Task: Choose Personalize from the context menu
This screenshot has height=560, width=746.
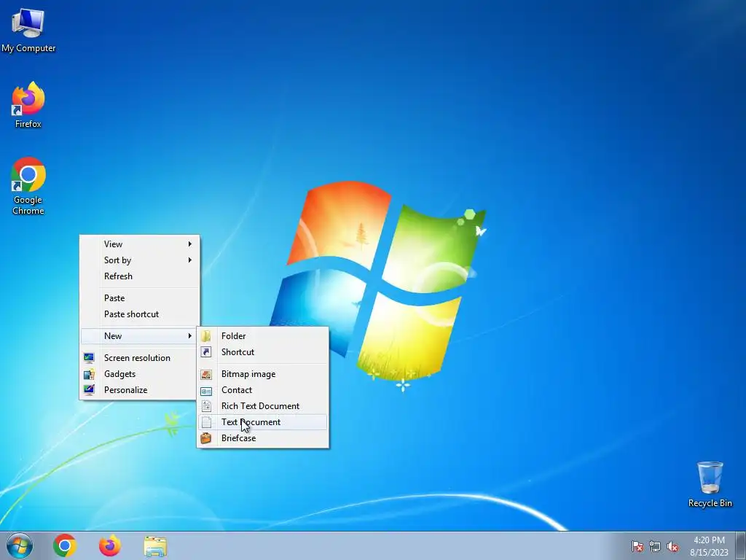Action: coord(139,390)
